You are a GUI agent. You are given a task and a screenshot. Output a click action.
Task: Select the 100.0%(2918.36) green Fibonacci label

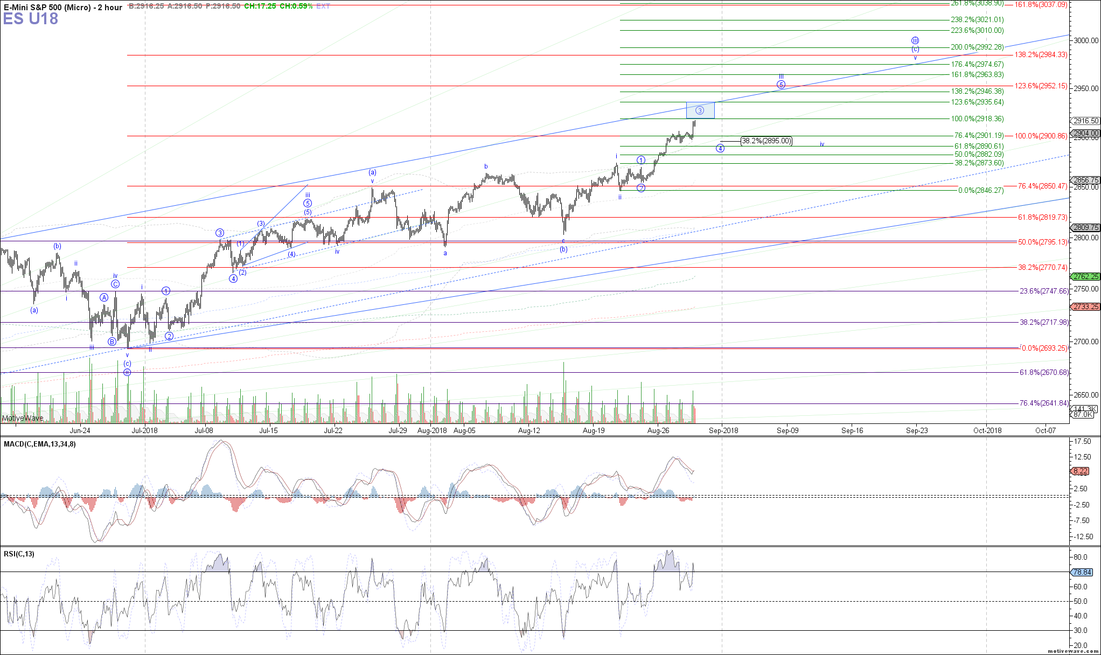(x=977, y=119)
